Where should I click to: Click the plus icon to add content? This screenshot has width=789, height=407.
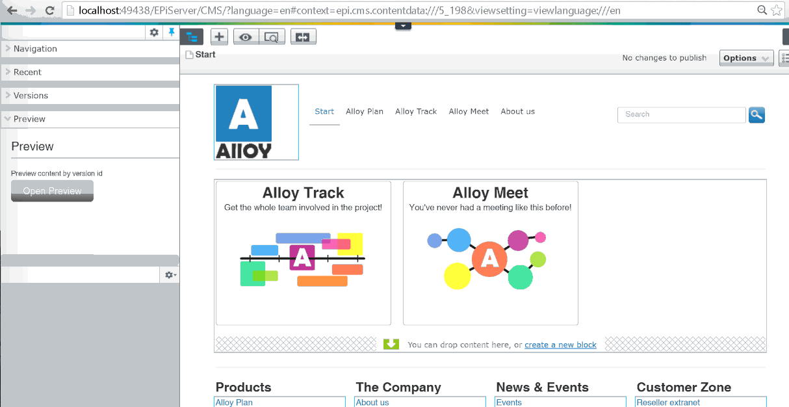pyautogui.click(x=219, y=37)
